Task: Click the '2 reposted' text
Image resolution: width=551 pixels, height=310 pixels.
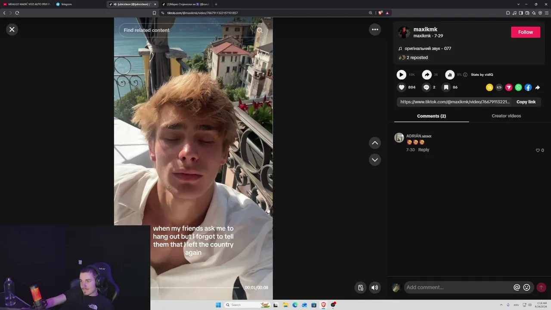Action: coord(417,58)
